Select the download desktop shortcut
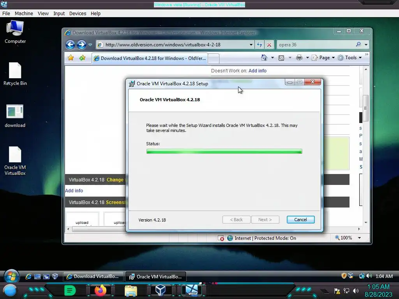Image resolution: width=399 pixels, height=299 pixels. pos(15,116)
